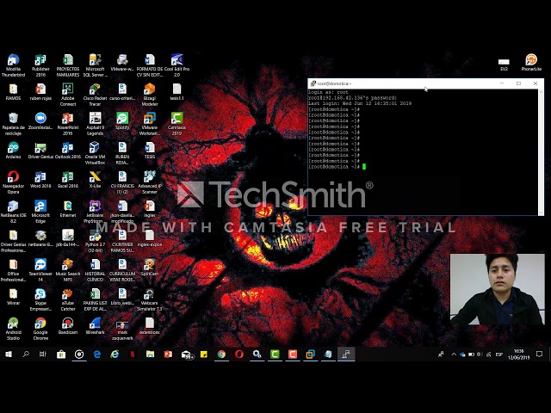Viewport: 551px width, 413px height.
Task: Click the Netflix taskbar icon
Action: [x=133, y=354]
